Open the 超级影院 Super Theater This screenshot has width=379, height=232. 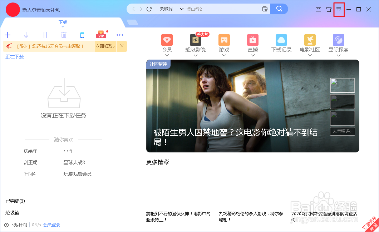[195, 40]
